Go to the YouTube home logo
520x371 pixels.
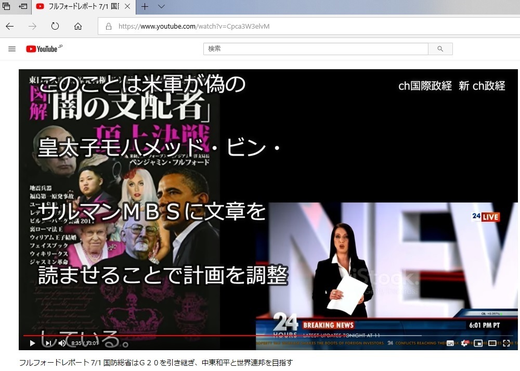point(44,49)
